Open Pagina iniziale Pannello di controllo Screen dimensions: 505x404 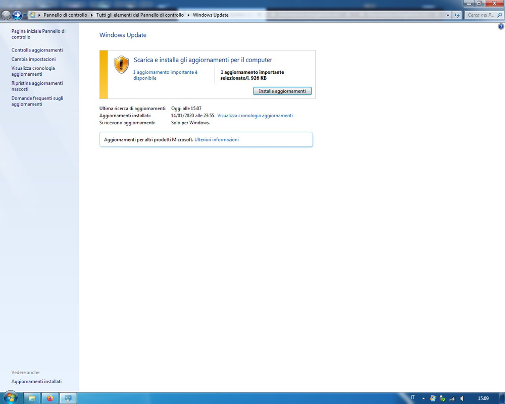tap(38, 34)
